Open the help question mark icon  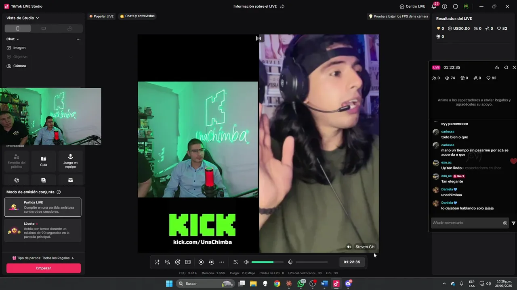coord(445,6)
